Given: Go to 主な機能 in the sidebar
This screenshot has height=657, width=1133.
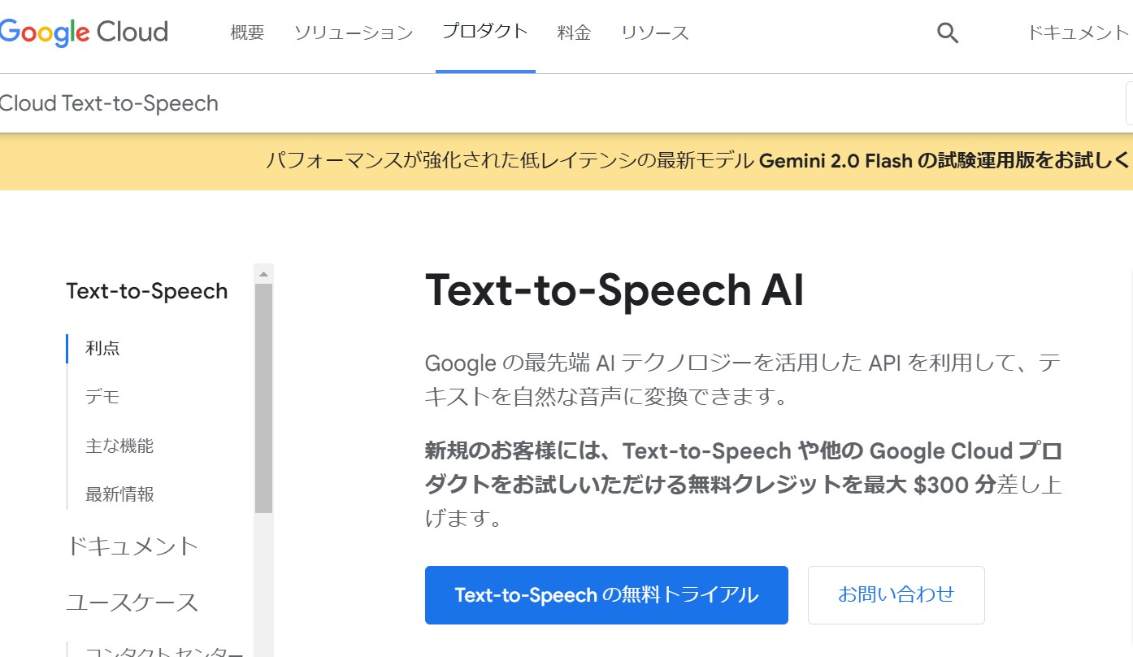Looking at the screenshot, I should pos(119,446).
